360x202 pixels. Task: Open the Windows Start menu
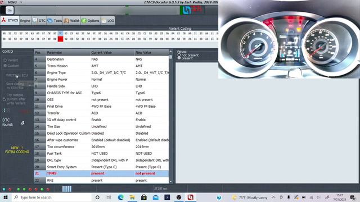click(x=5, y=198)
